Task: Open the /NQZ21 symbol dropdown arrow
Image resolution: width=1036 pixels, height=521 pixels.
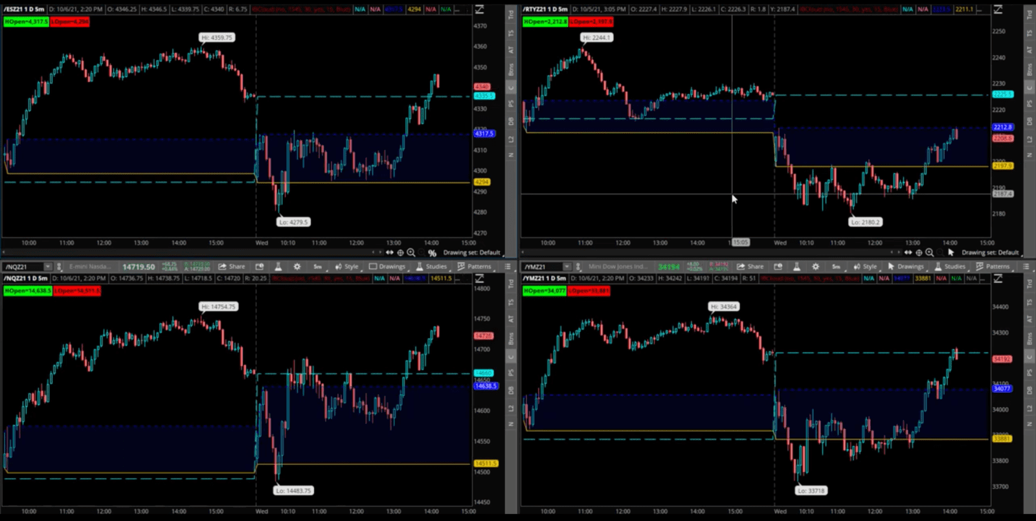Action: tap(47, 267)
